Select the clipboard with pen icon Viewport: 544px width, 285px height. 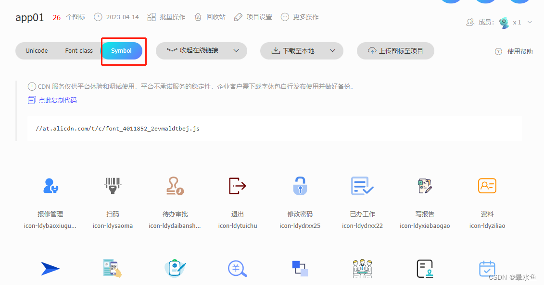[x=175, y=268]
